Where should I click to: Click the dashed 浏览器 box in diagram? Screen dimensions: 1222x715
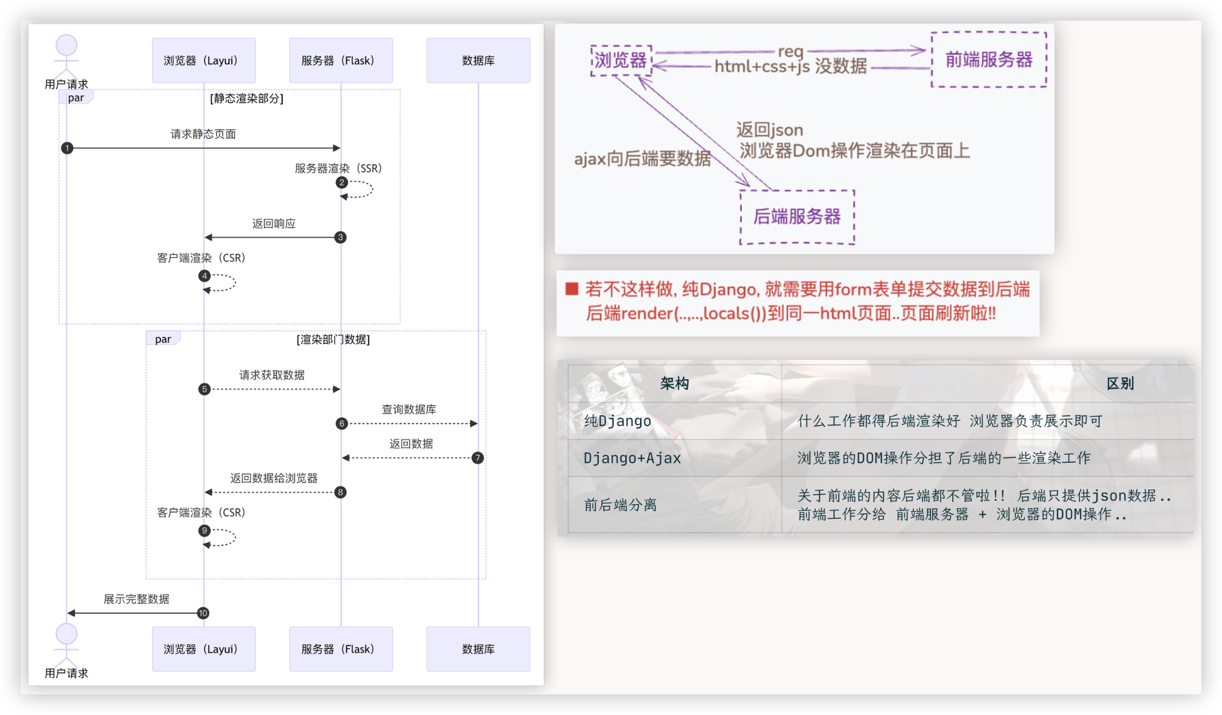pos(621,60)
